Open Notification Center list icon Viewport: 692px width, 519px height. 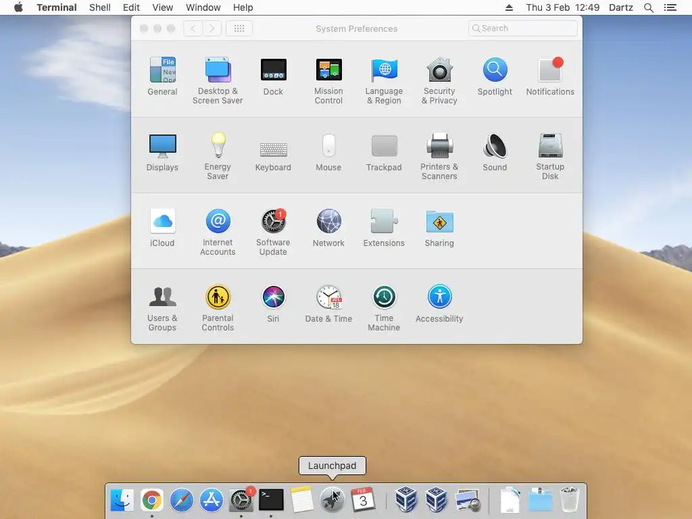click(670, 7)
